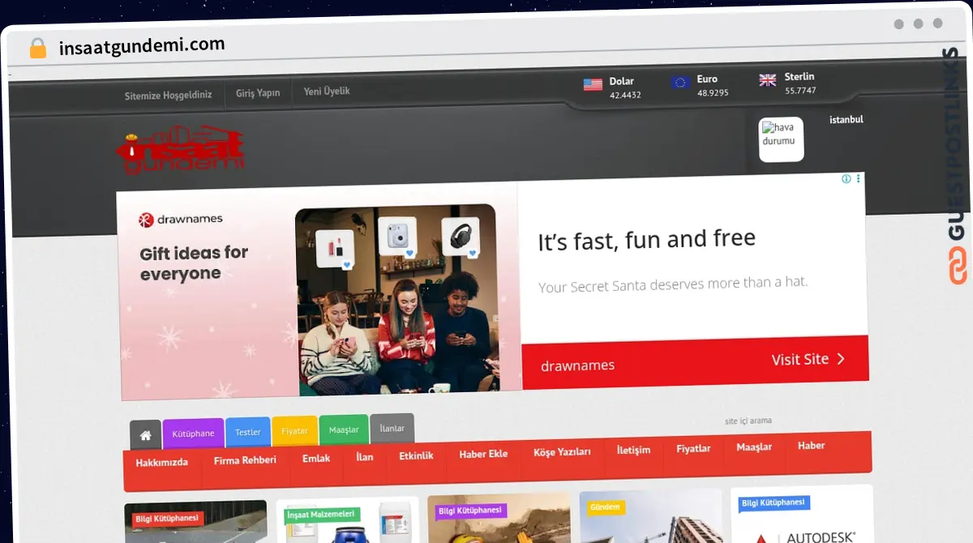The width and height of the screenshot is (973, 543).
Task: Switch to the Testler tab
Action: coord(248,432)
